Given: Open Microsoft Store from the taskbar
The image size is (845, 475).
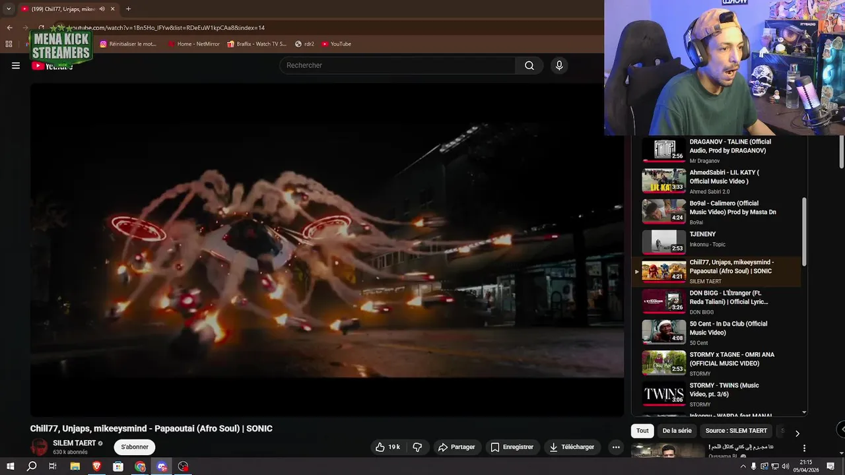Looking at the screenshot, I should pos(118,466).
